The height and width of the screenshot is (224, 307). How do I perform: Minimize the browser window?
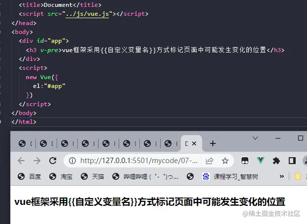pyautogui.click(x=278, y=138)
